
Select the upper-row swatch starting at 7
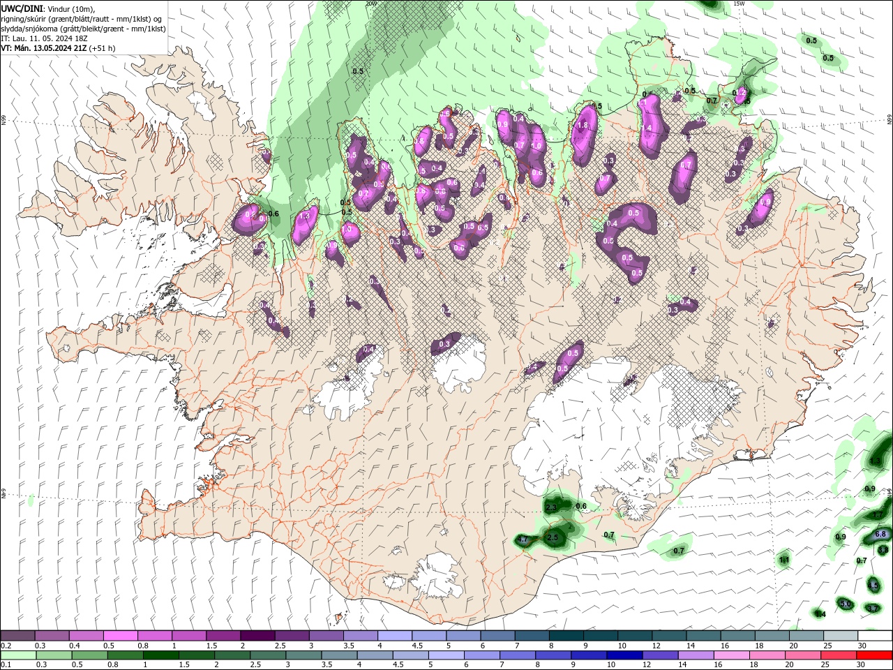point(531,636)
